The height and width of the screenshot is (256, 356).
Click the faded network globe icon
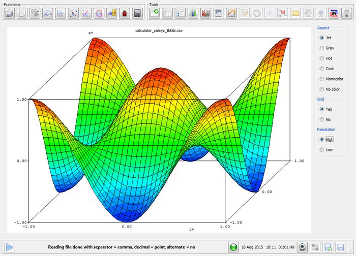click(321, 13)
